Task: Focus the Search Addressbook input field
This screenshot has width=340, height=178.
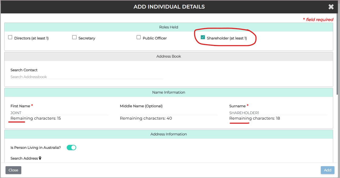Action: pos(86,77)
